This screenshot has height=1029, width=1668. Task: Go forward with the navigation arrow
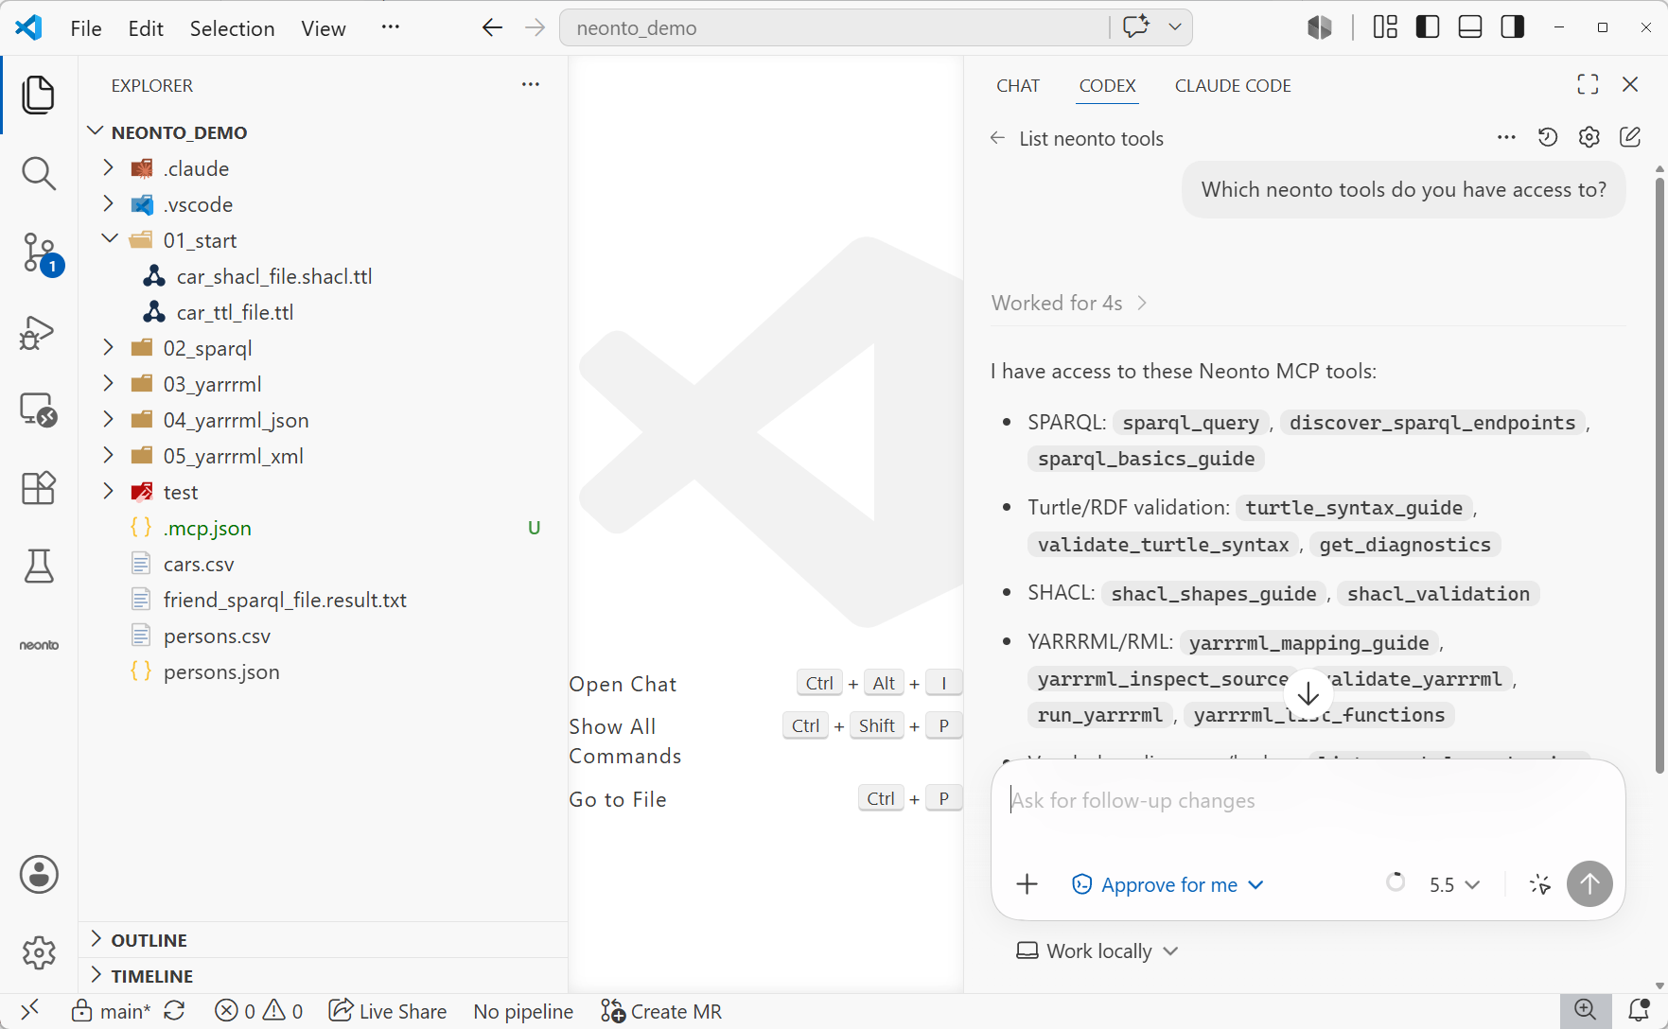point(536,28)
